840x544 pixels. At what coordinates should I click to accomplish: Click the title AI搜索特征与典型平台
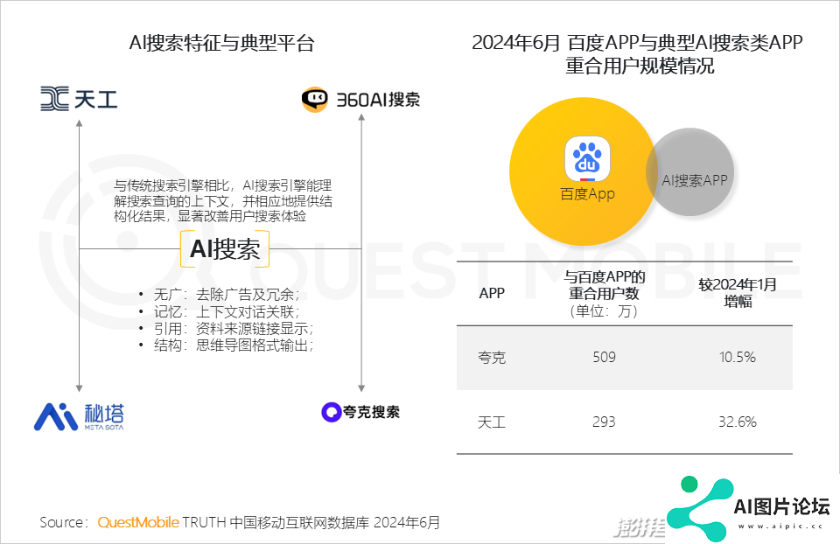[x=221, y=43]
